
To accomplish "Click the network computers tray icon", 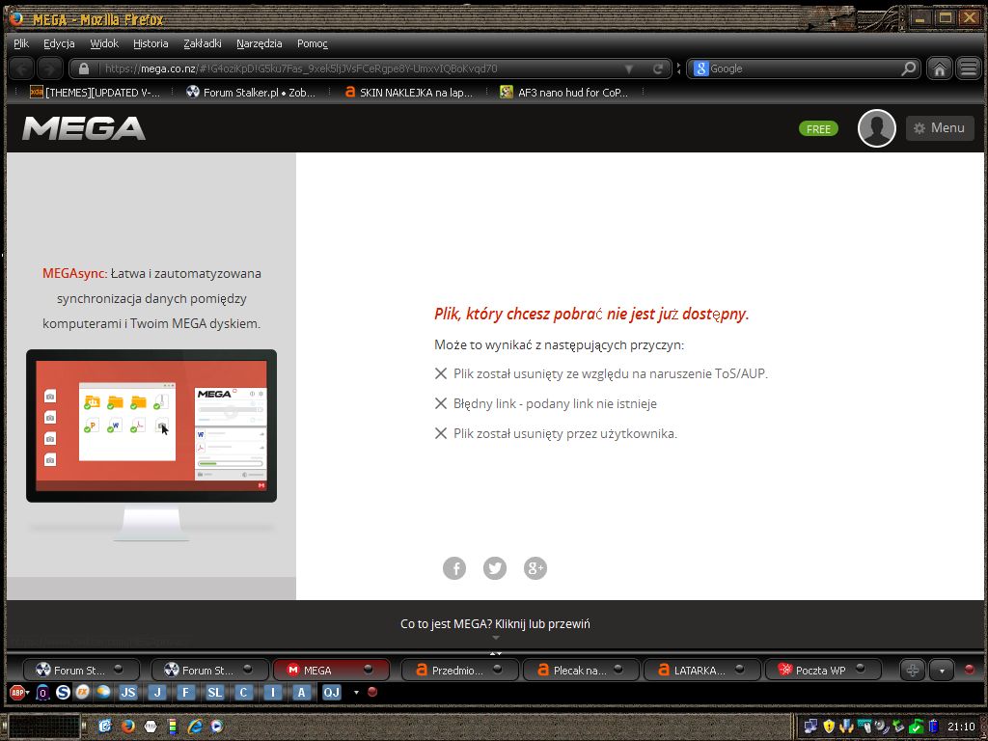I will (811, 726).
